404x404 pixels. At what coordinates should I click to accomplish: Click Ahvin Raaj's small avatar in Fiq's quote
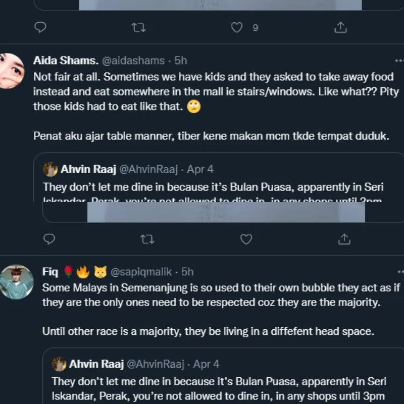coord(59,364)
